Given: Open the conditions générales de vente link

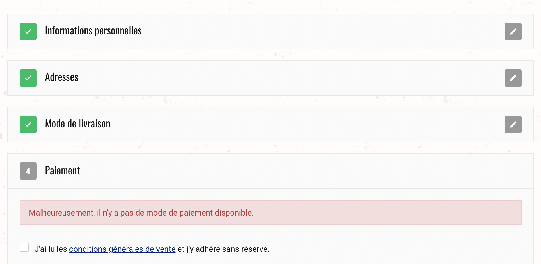Looking at the screenshot, I should pyautogui.click(x=122, y=249).
